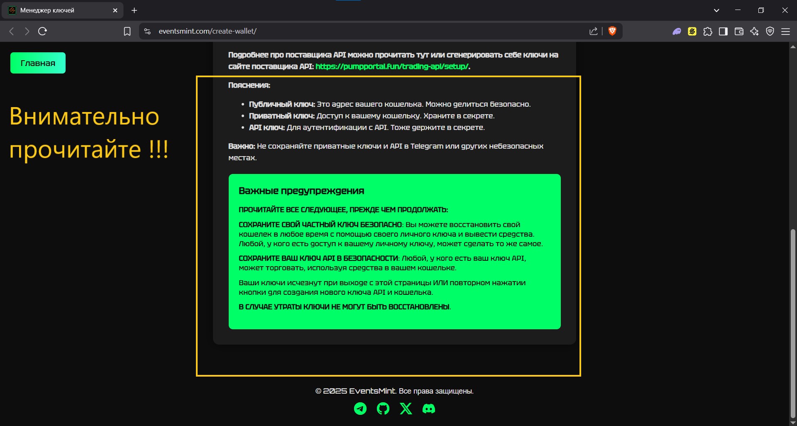Screen dimensions: 797x426
Task: Open the Brave hamburger main menu
Action: click(785, 32)
